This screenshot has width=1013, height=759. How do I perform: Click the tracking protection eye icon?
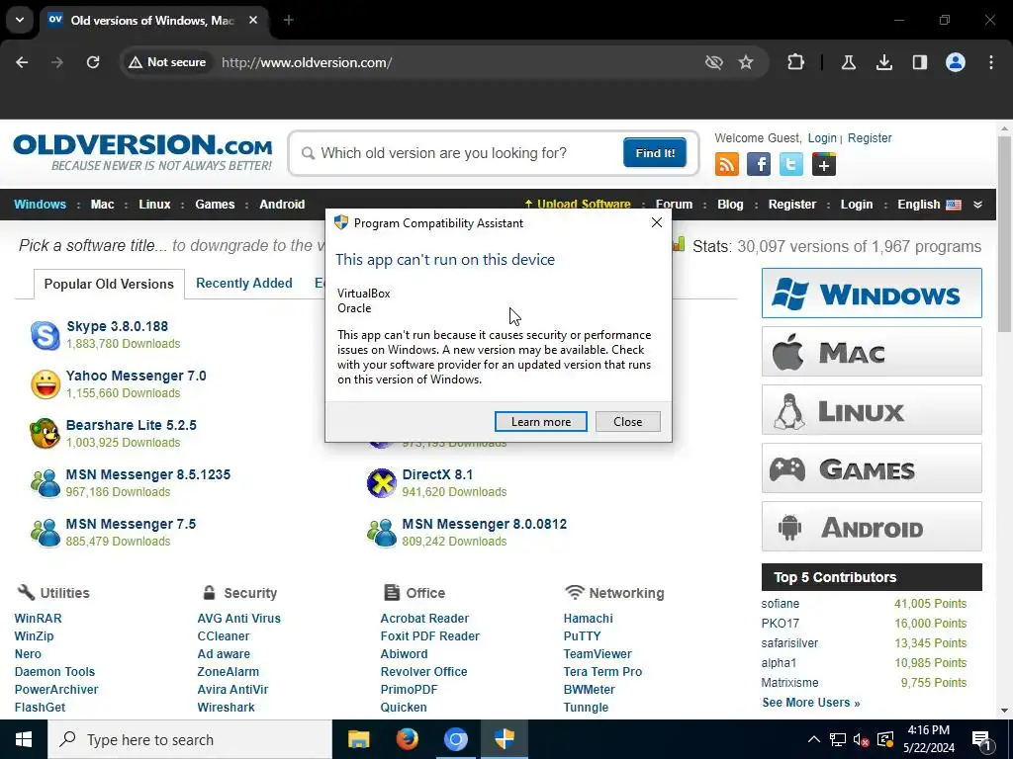[x=713, y=62]
